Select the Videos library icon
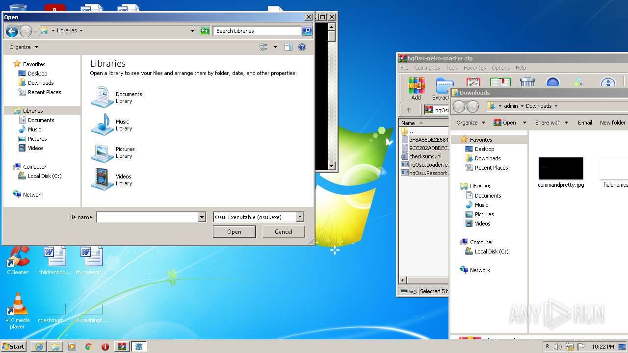The width and height of the screenshot is (628, 353). coord(102,179)
